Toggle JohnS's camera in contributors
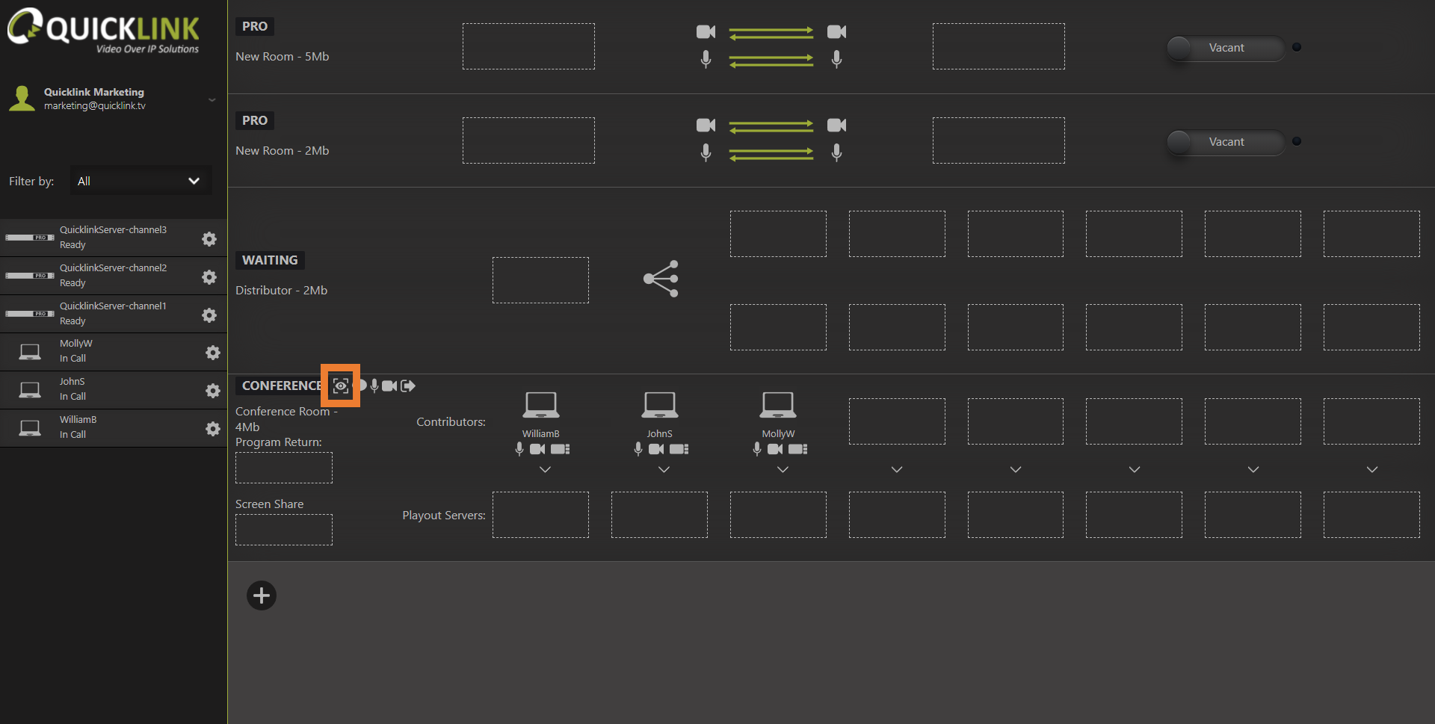Viewport: 1435px width, 724px height. coord(656,449)
